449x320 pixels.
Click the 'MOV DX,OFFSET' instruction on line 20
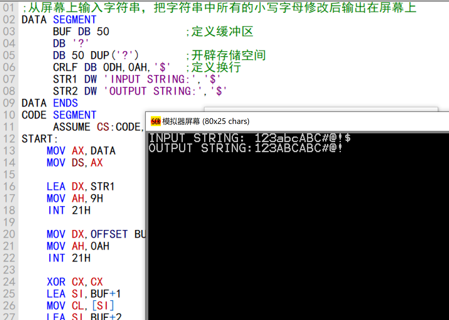pos(96,234)
